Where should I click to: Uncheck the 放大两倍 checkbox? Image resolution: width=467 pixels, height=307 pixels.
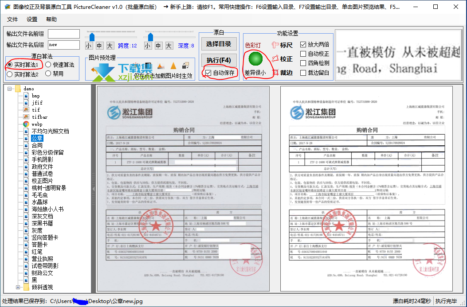point(303,45)
